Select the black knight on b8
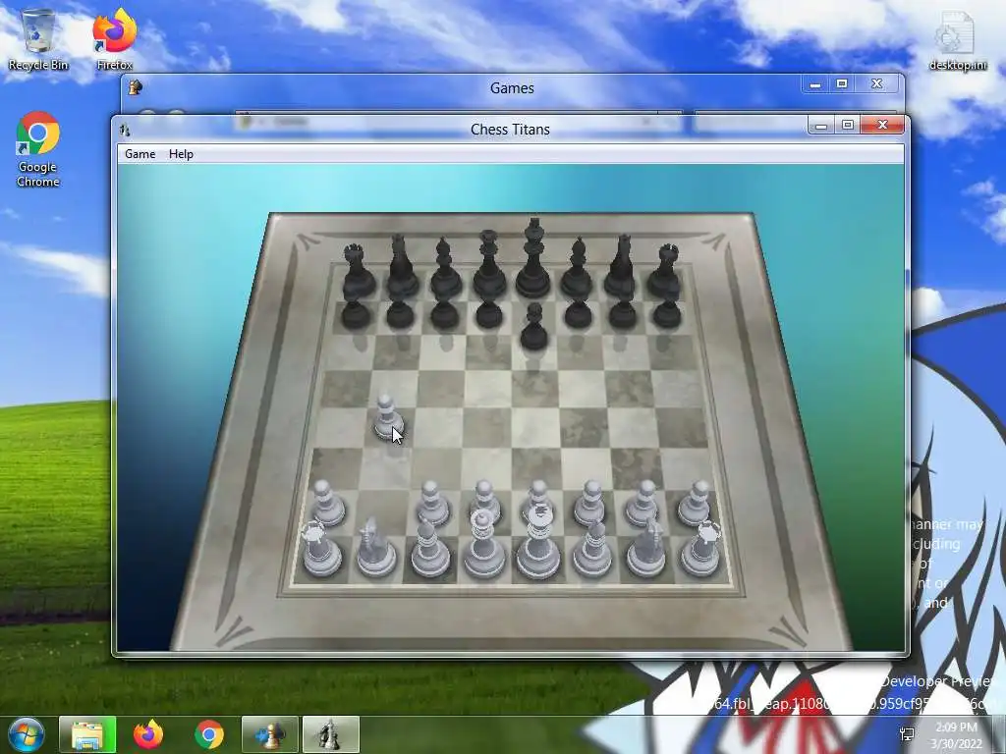Image resolution: width=1006 pixels, height=754 pixels. [402, 265]
